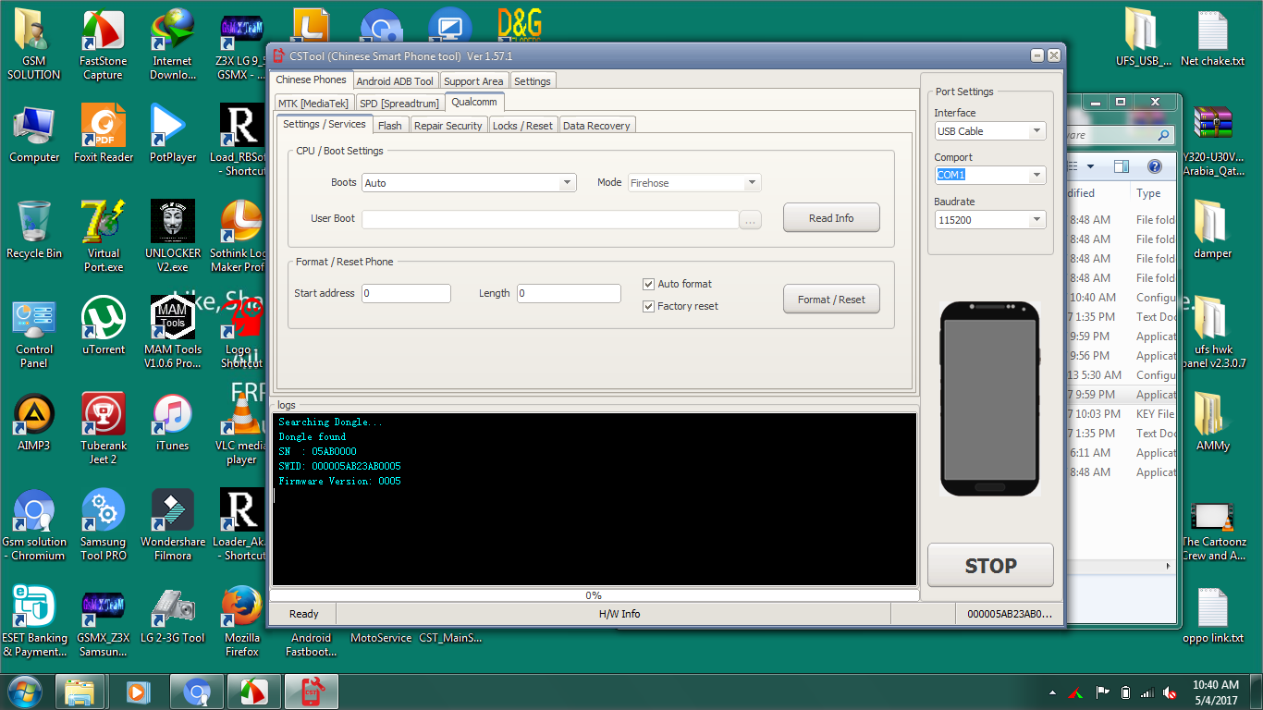Screen dimensions: 1263x710
Task: Open Computer desktop icon
Action: (34, 133)
